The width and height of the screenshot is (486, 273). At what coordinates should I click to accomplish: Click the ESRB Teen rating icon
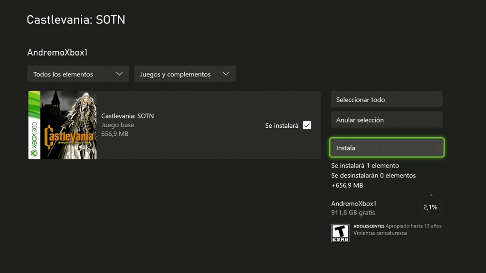pyautogui.click(x=340, y=233)
